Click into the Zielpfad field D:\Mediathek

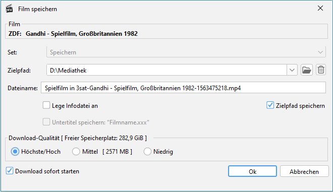pos(166,70)
